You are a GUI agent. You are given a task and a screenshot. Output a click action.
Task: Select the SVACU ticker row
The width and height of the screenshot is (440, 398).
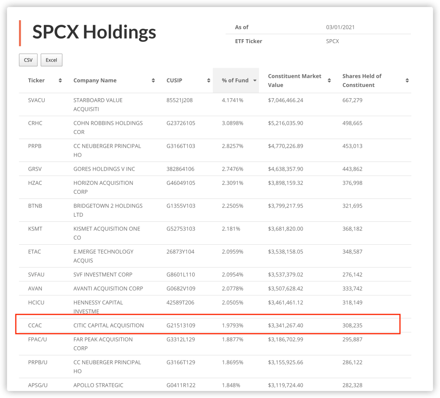tap(37, 100)
